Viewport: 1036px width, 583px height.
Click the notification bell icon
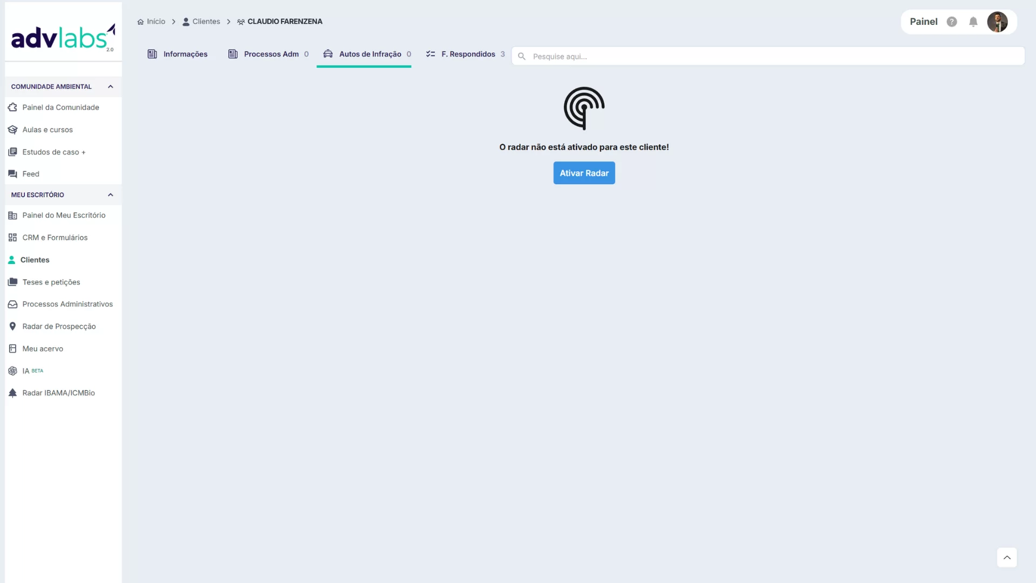pyautogui.click(x=973, y=22)
